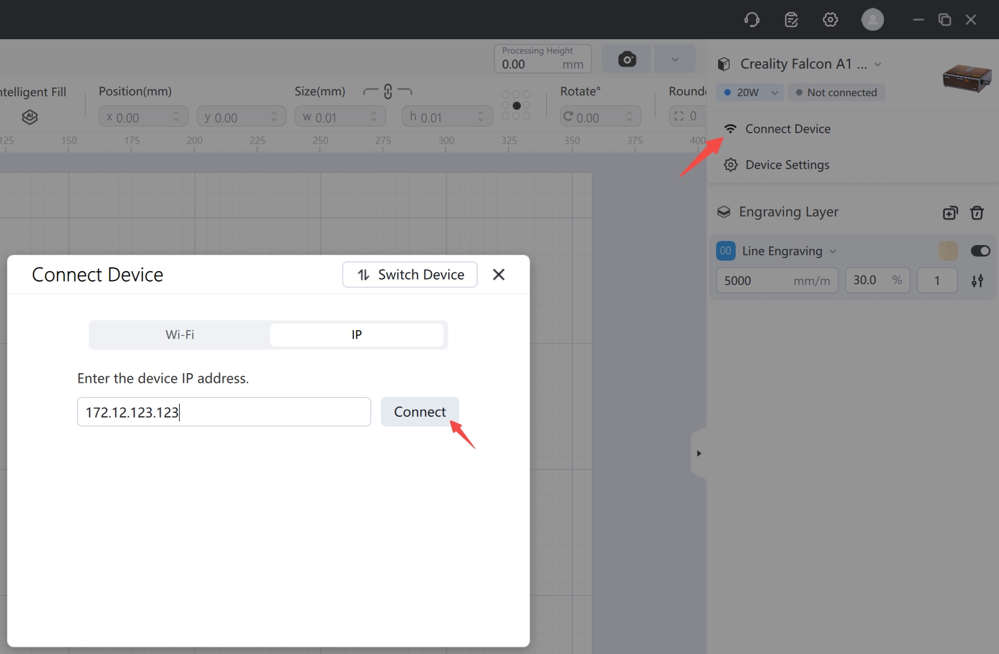Toggle the size aspect ratio lock icon
Screen dimensions: 999x654
tap(388, 91)
